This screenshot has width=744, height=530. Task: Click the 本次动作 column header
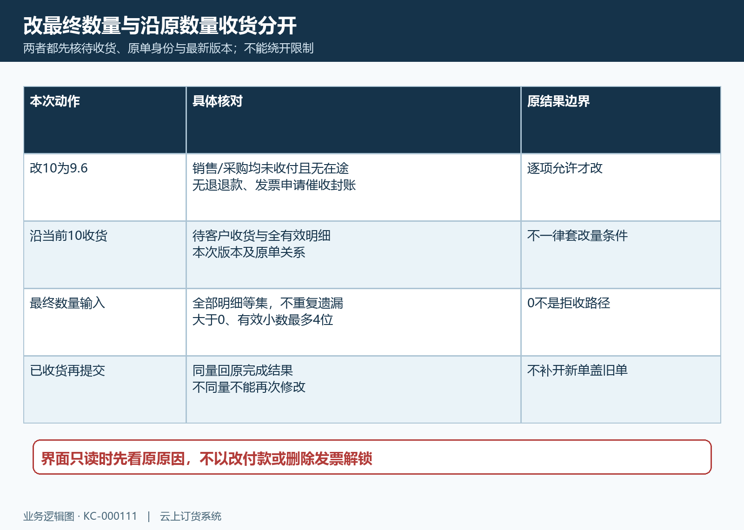(105, 120)
